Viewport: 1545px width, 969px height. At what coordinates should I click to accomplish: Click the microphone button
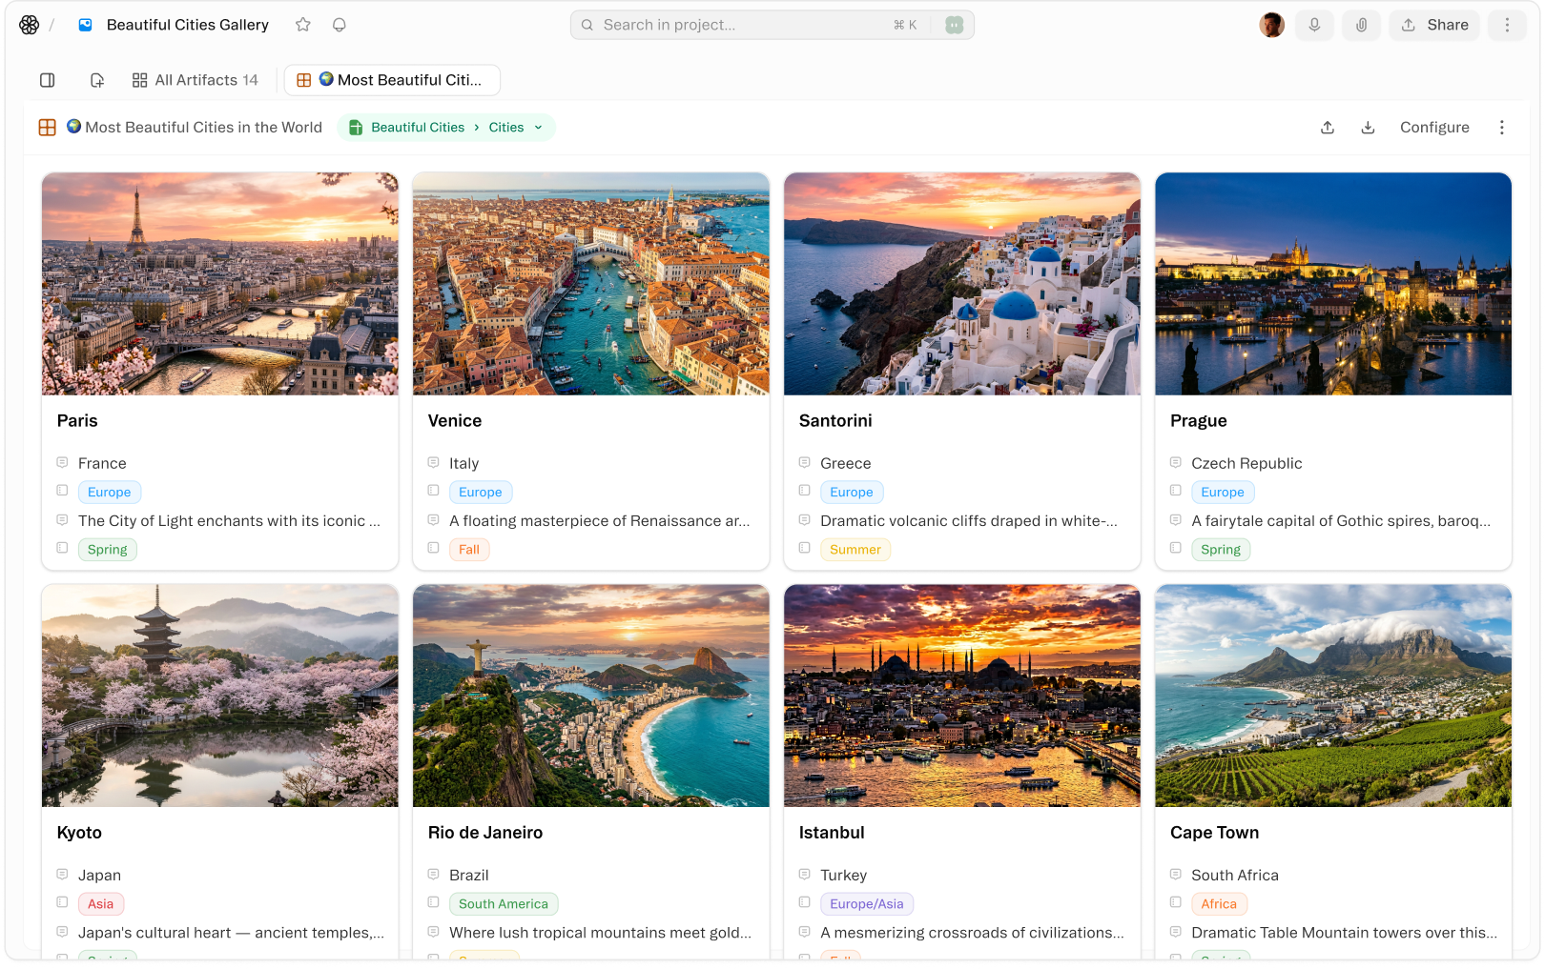1314,25
